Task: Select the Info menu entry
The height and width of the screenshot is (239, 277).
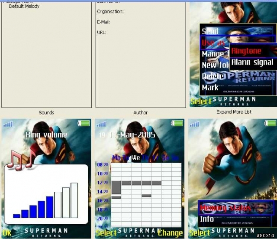Action: pyautogui.click(x=207, y=219)
